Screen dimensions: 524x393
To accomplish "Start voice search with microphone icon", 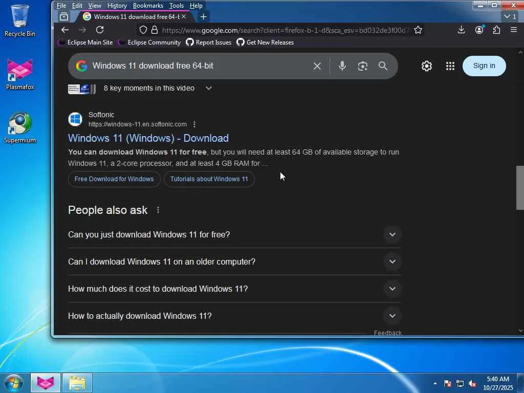I will click(x=342, y=66).
